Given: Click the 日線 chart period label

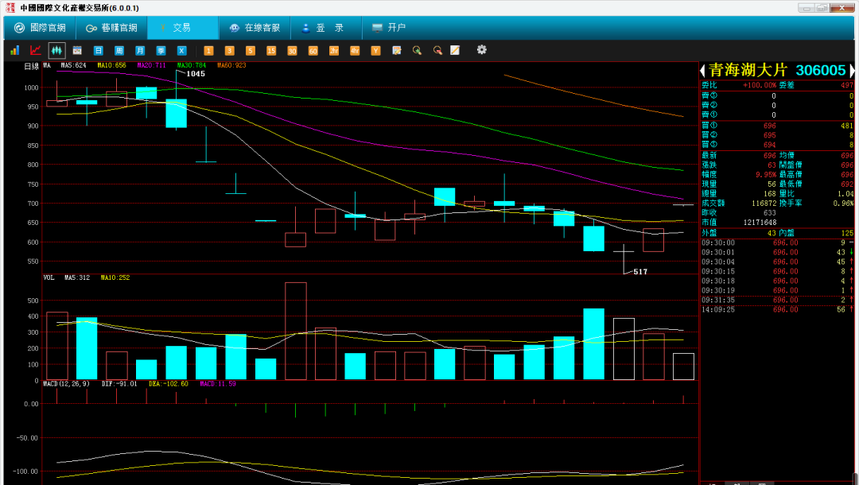Looking at the screenshot, I should click(32, 66).
